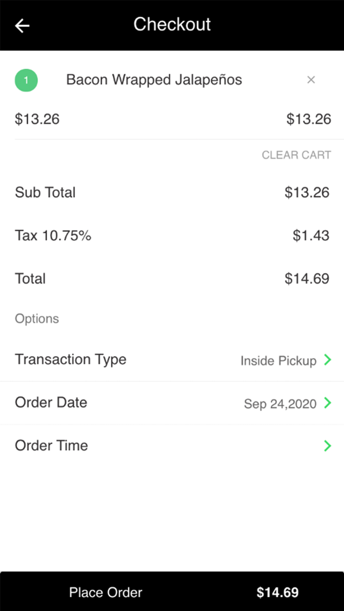Click the $14.69 amount in Place Order bar

pyautogui.click(x=277, y=592)
